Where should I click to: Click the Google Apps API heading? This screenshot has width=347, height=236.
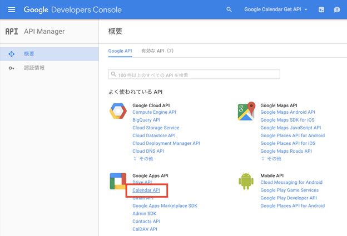coord(150,175)
